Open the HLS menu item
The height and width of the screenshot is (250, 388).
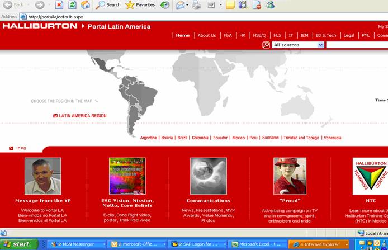(x=277, y=35)
